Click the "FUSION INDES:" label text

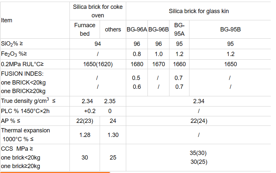coord(22,74)
